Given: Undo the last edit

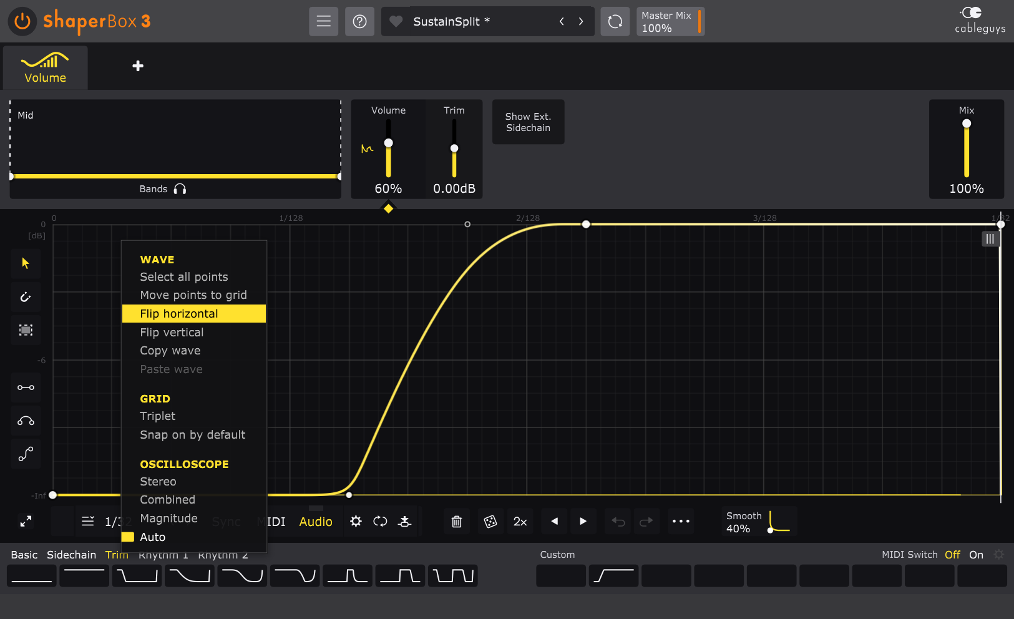Looking at the screenshot, I should 618,522.
